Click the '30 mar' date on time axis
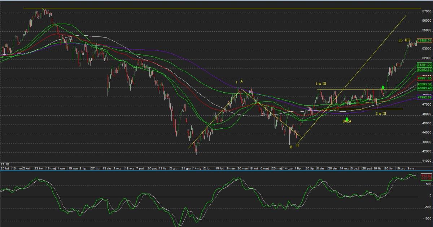The width and height of the screenshot is (433, 227). tap(242, 168)
